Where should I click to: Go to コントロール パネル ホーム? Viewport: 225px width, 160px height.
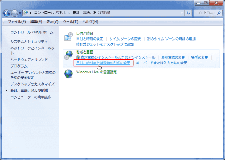click(32, 32)
